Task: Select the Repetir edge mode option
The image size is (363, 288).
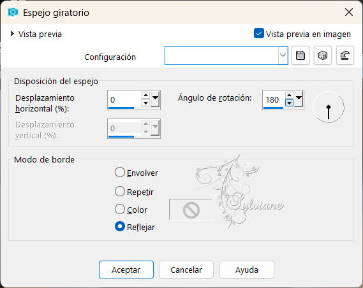Action: tap(120, 191)
